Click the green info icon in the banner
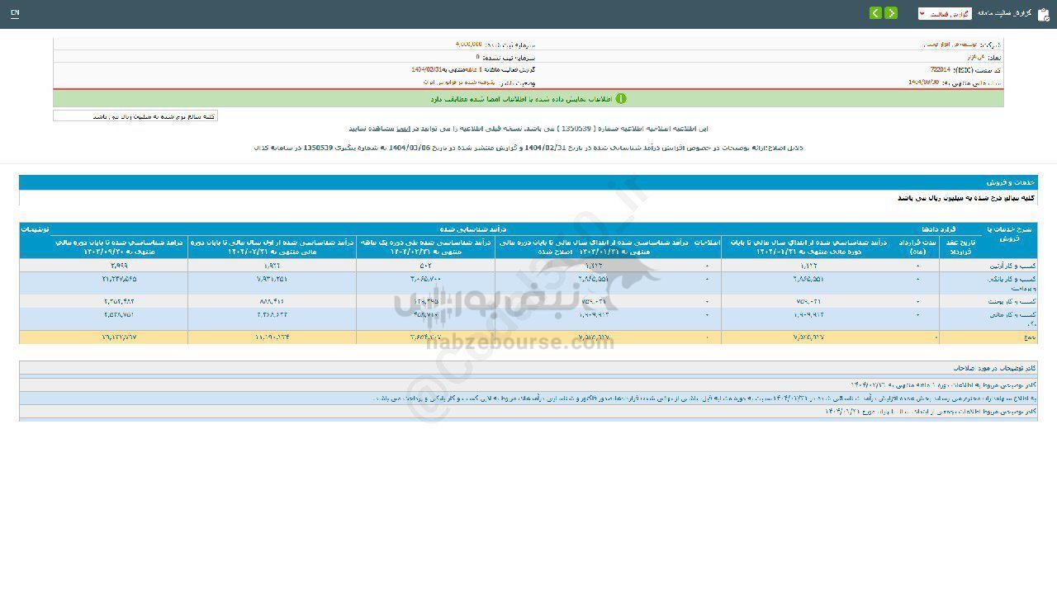The height and width of the screenshot is (594, 1057). tap(621, 99)
